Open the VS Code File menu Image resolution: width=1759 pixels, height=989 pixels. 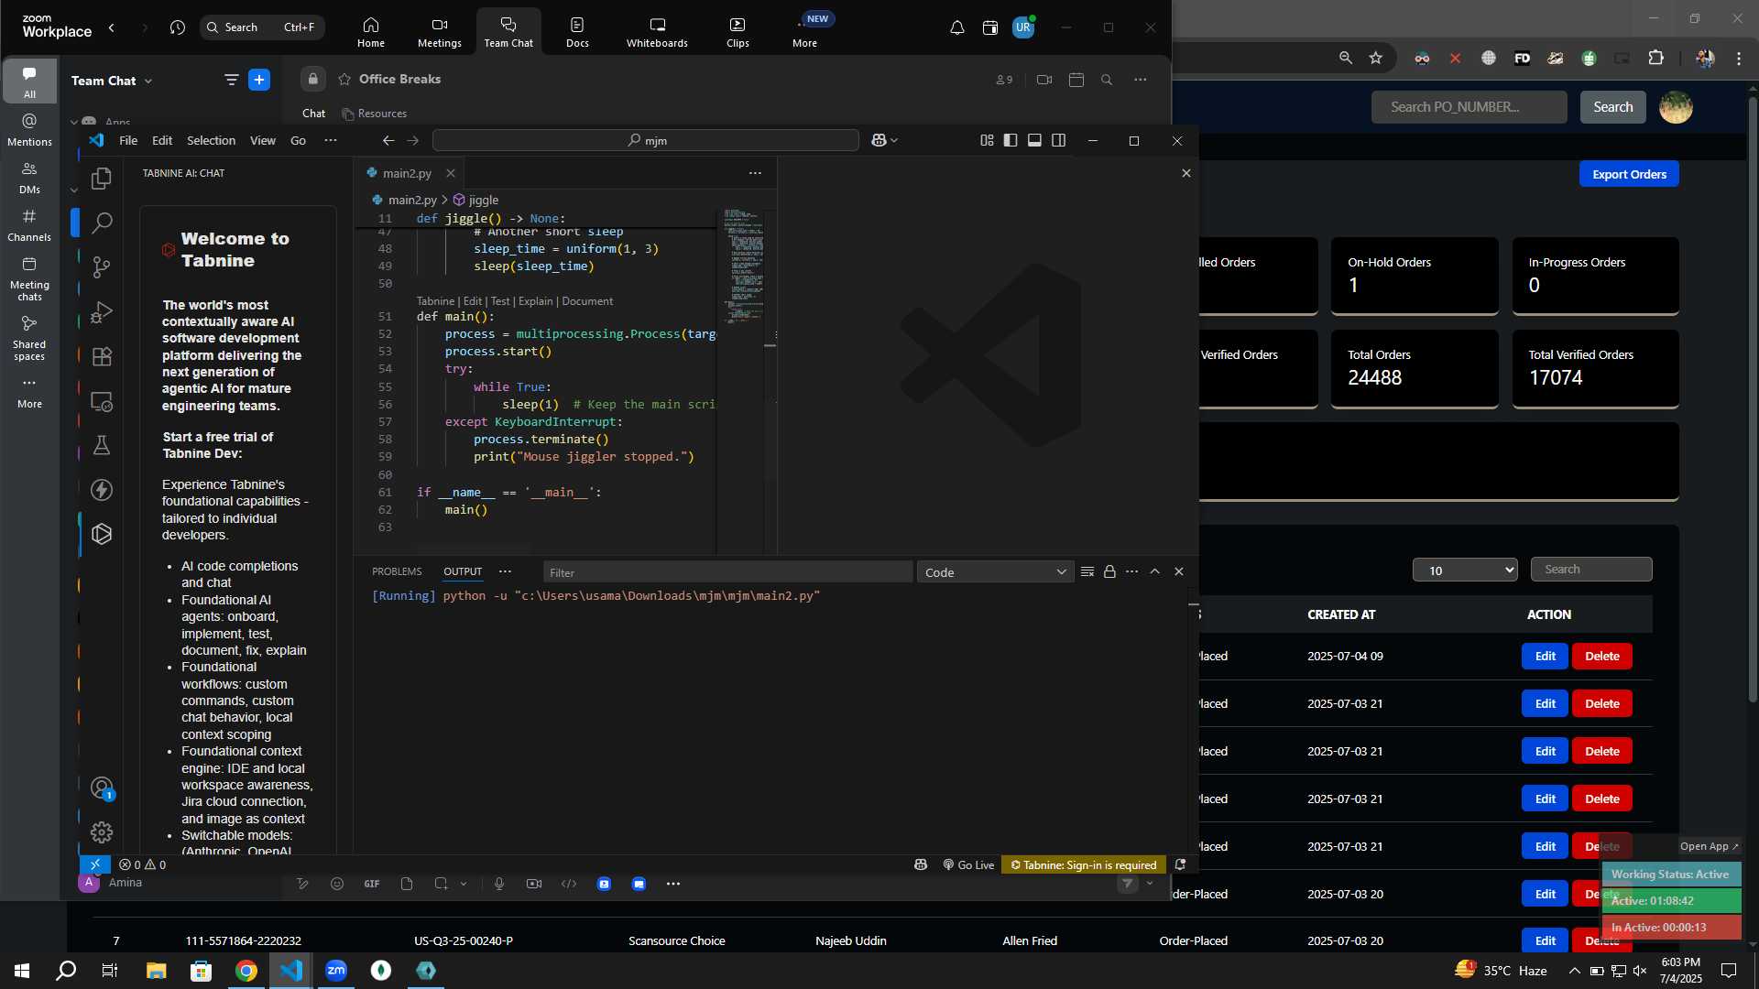pyautogui.click(x=128, y=140)
